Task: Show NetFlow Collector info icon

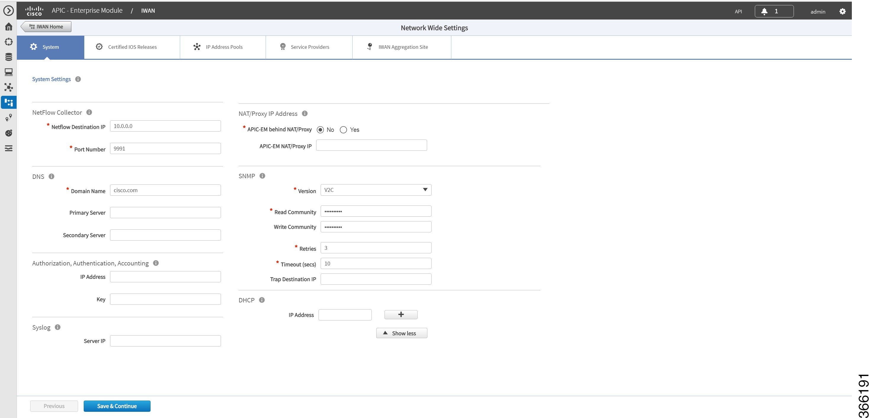Action: (x=89, y=112)
